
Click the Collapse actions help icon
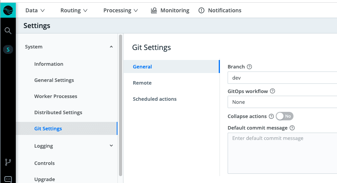click(271, 116)
